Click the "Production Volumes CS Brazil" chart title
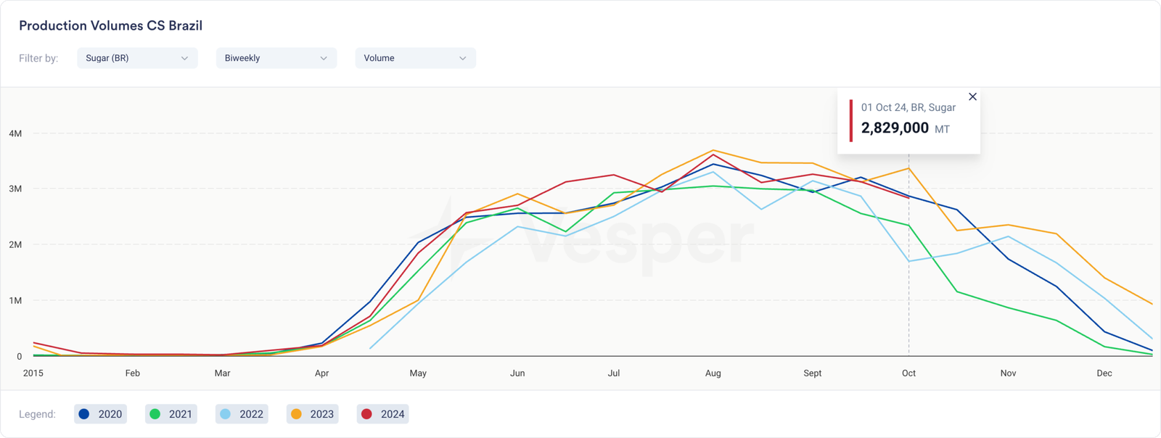 point(110,25)
